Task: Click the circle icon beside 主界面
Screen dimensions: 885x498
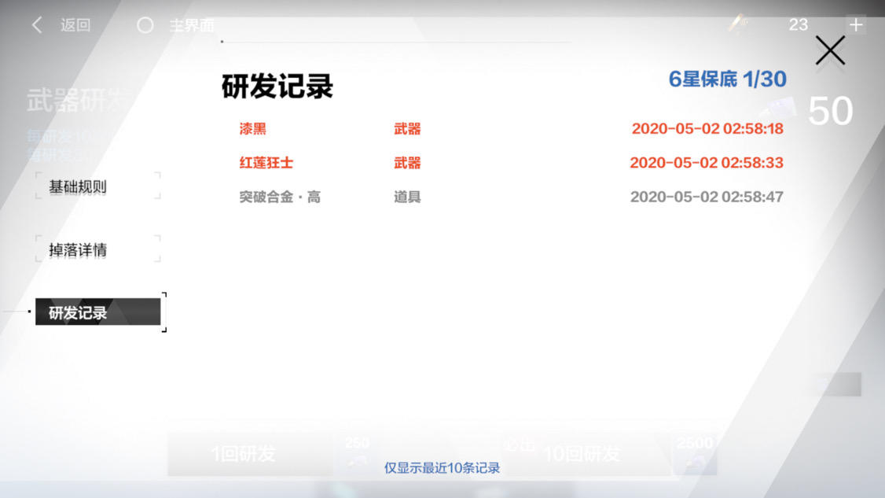Action: tap(145, 25)
